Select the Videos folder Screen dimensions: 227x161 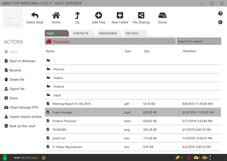tap(133, 78)
